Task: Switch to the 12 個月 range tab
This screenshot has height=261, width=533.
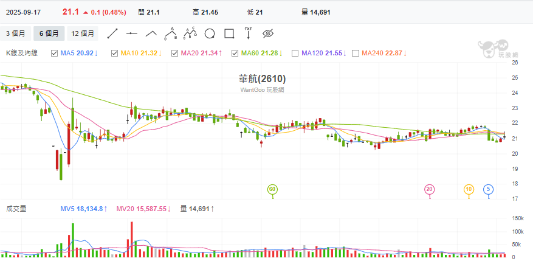Action: 83,33
